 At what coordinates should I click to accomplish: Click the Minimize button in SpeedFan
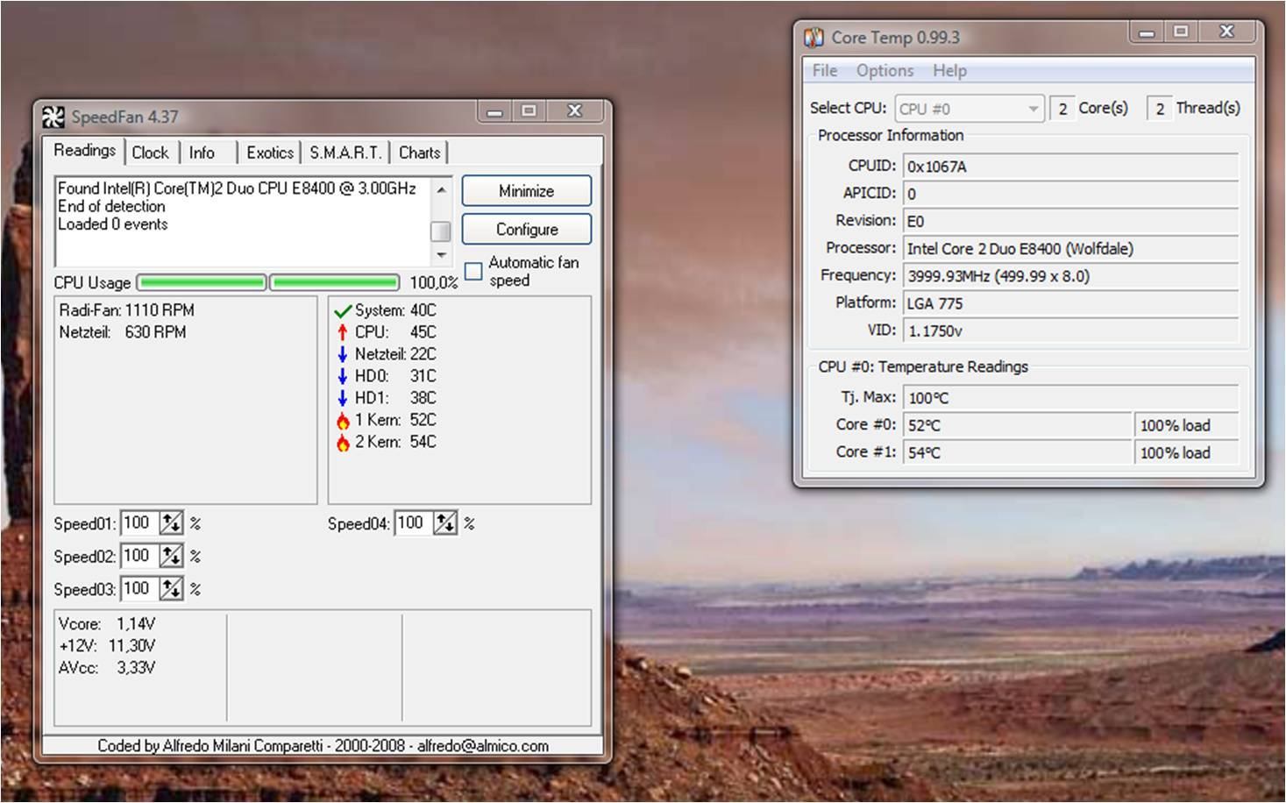point(527,191)
